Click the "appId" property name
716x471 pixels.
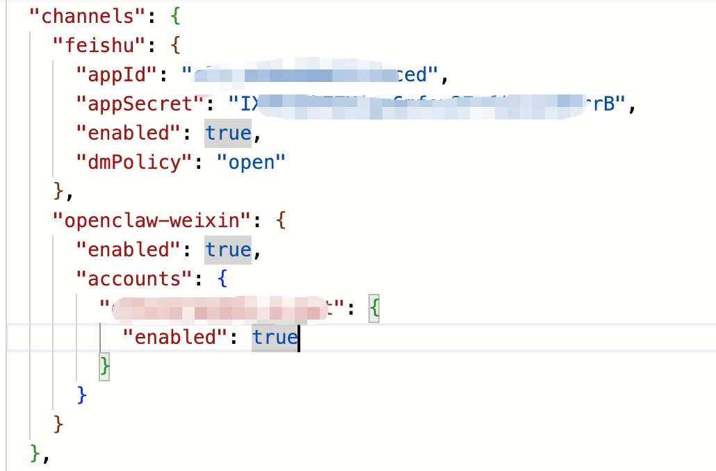(116, 75)
